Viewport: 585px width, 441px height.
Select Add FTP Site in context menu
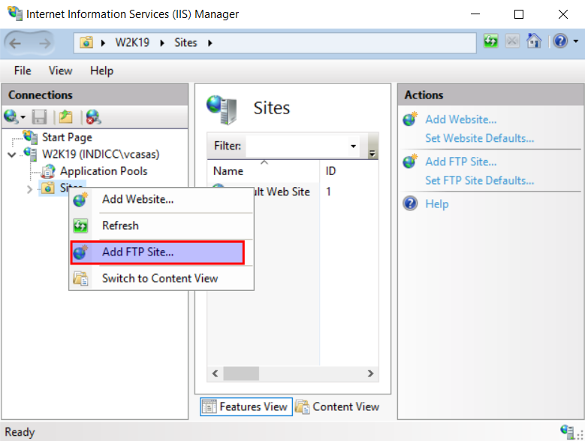[137, 252]
